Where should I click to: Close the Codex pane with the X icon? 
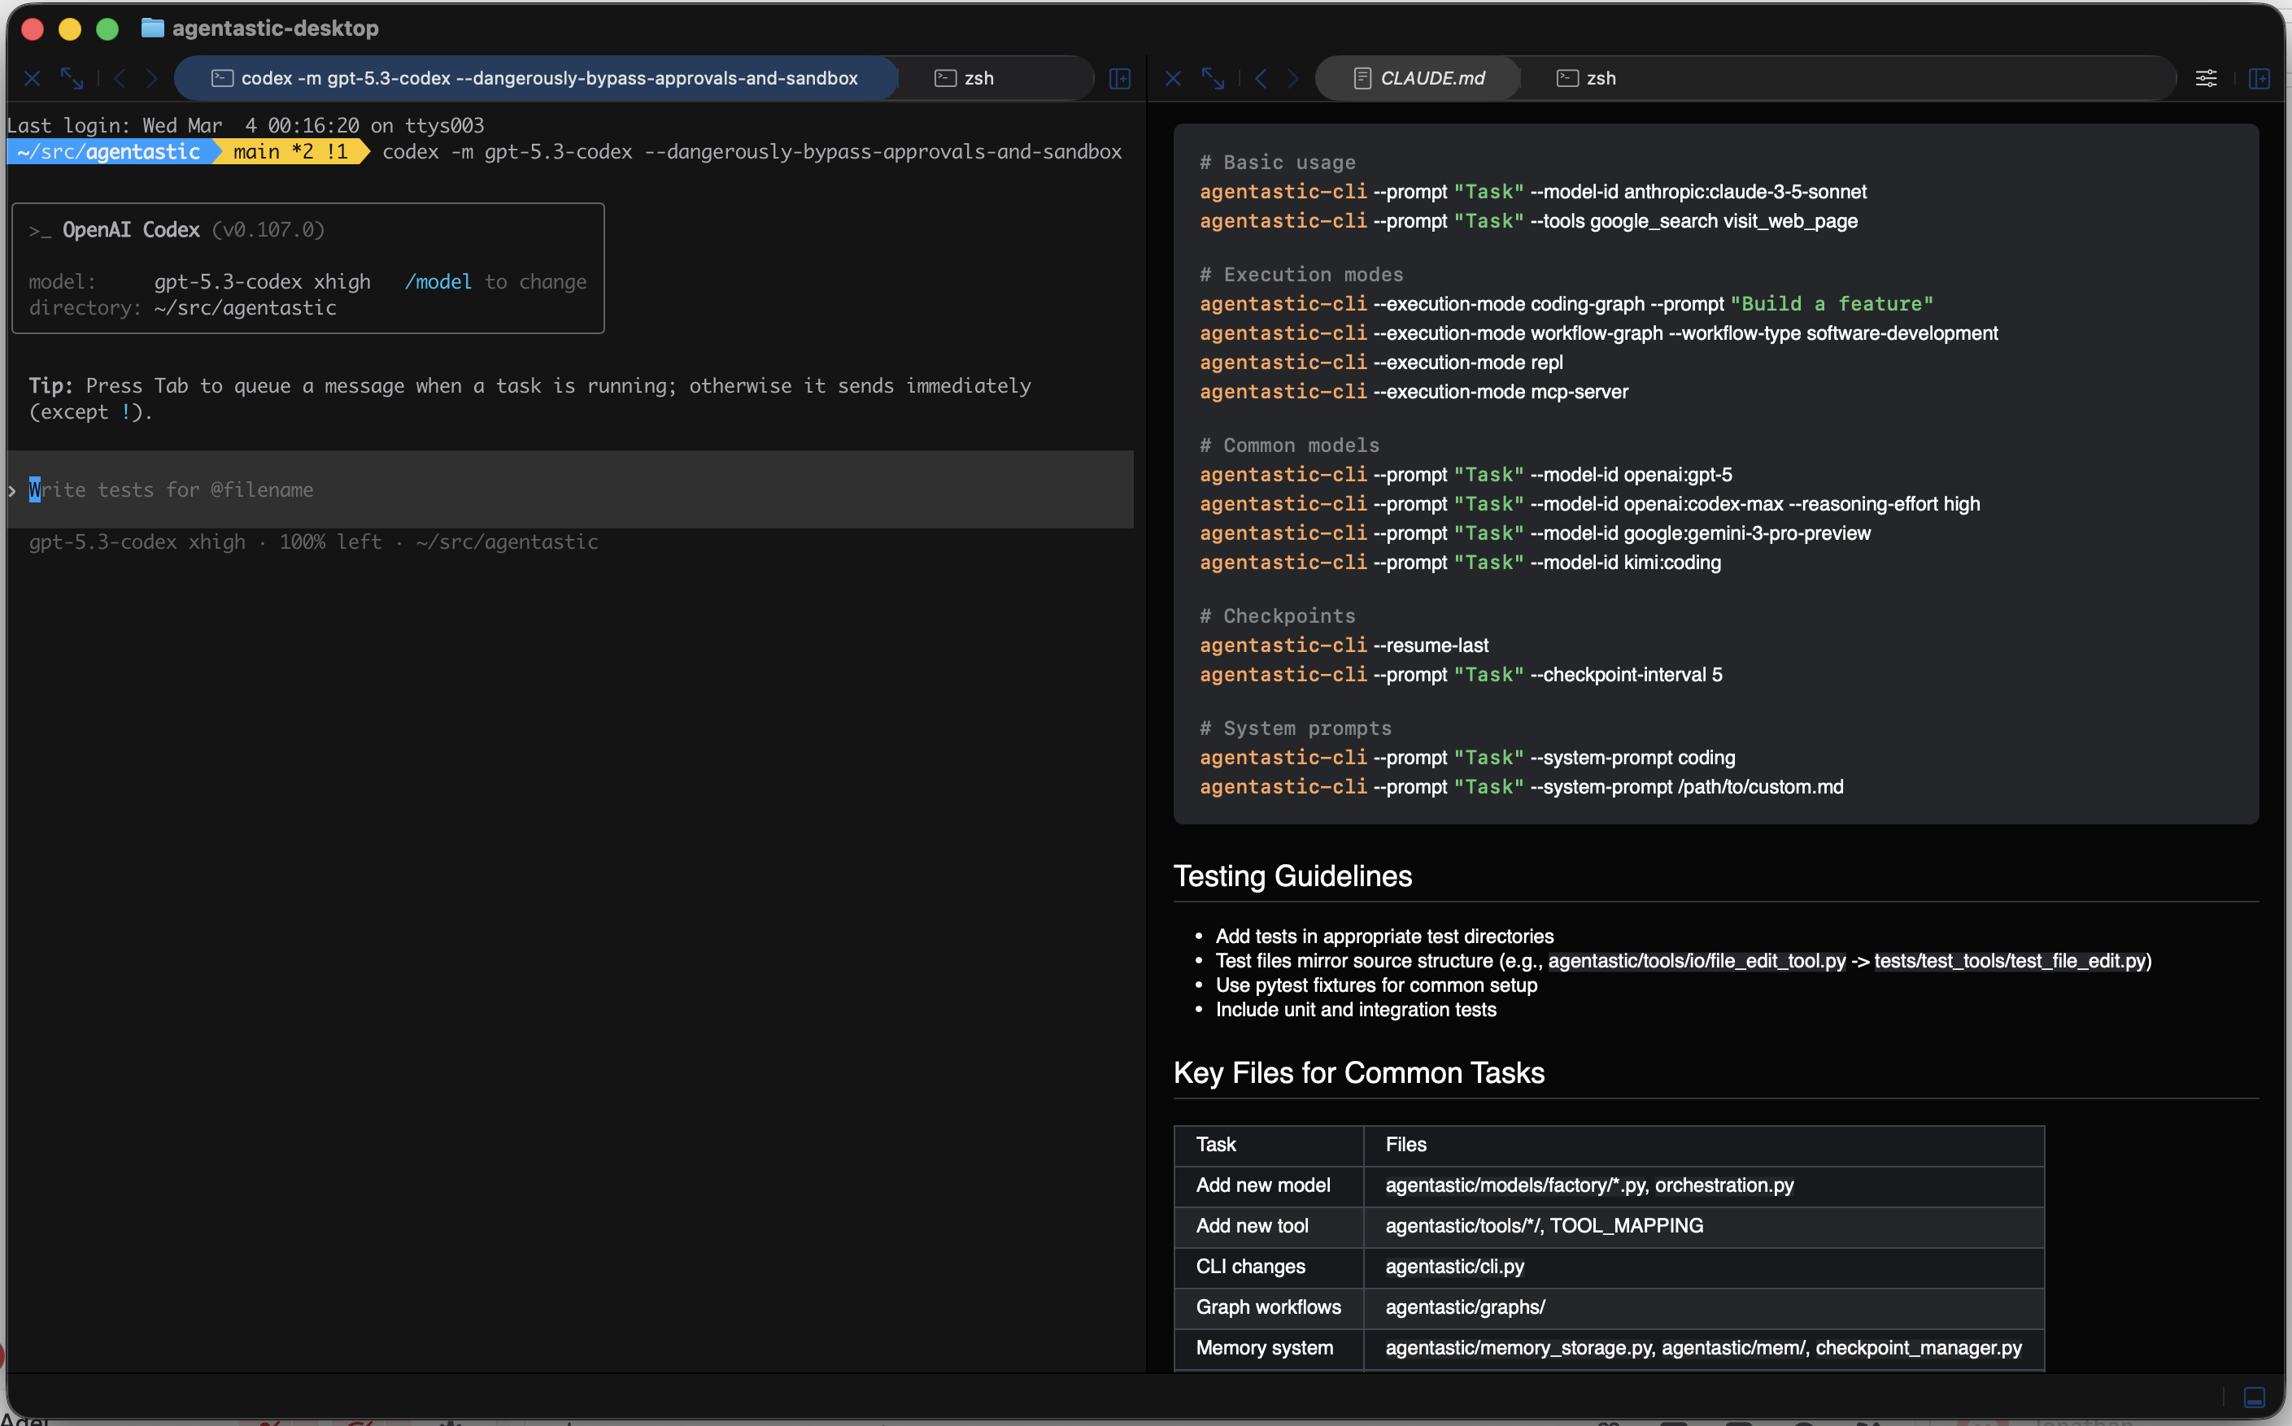pos(32,77)
